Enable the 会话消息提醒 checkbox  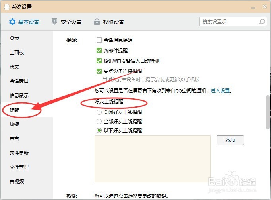[99, 40]
